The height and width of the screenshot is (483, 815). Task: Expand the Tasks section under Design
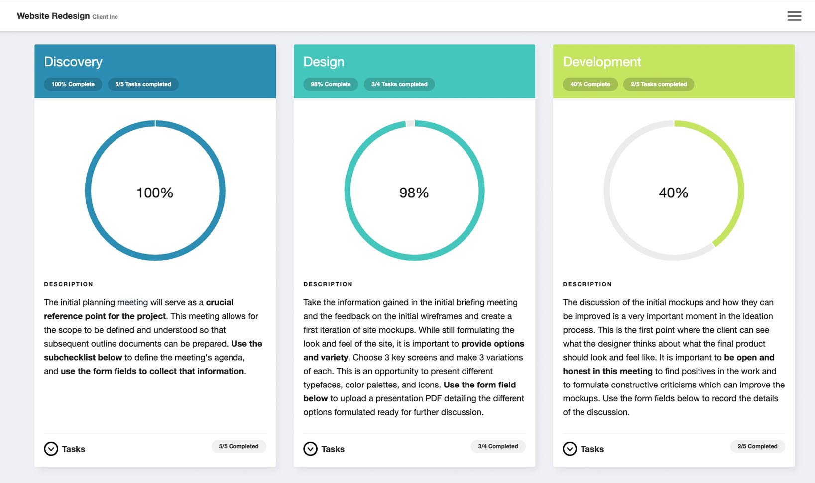coord(333,449)
